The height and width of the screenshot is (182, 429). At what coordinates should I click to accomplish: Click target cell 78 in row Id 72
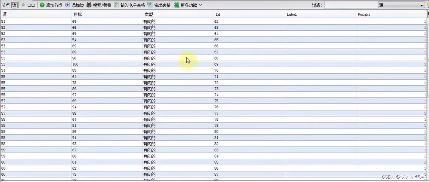click(107, 83)
